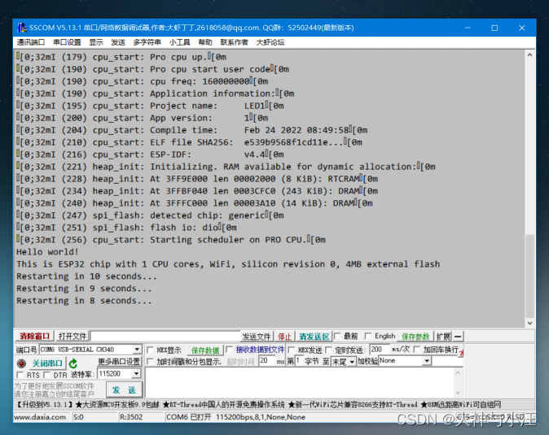The width and height of the screenshot is (549, 435).
Task: Click the 200 ms/次 interval field
Action: point(380,350)
